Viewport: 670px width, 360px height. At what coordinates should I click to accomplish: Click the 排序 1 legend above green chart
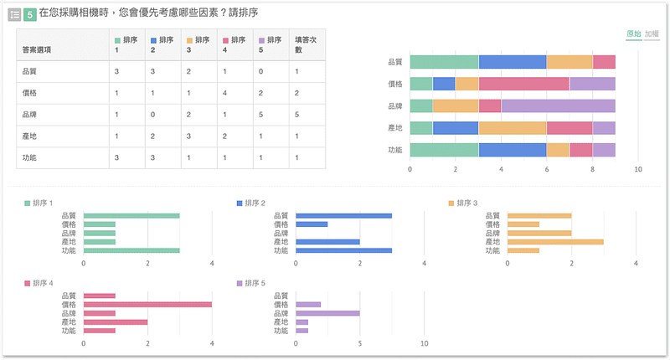[x=39, y=203]
